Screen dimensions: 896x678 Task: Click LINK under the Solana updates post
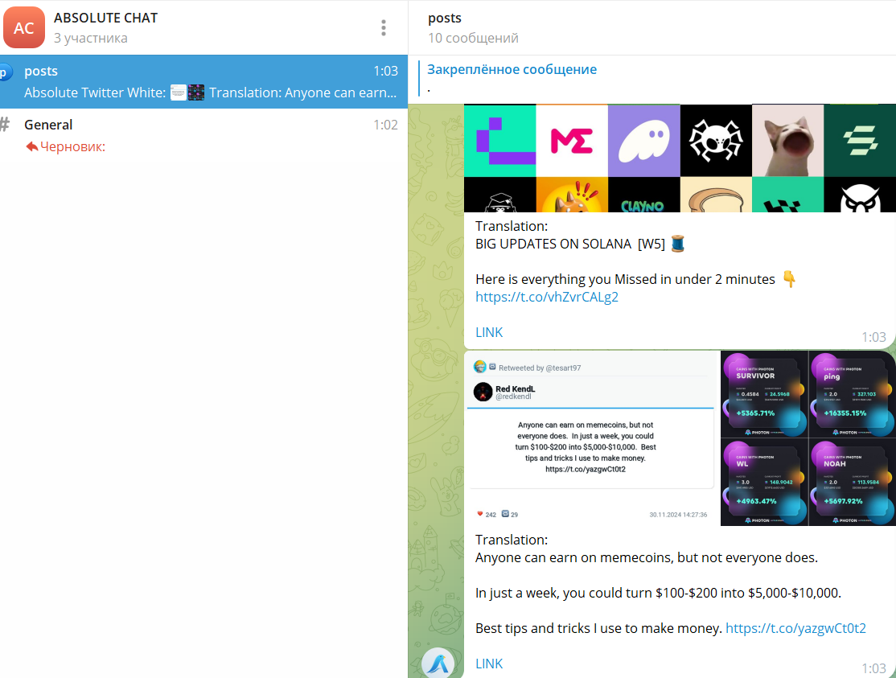pyautogui.click(x=489, y=332)
